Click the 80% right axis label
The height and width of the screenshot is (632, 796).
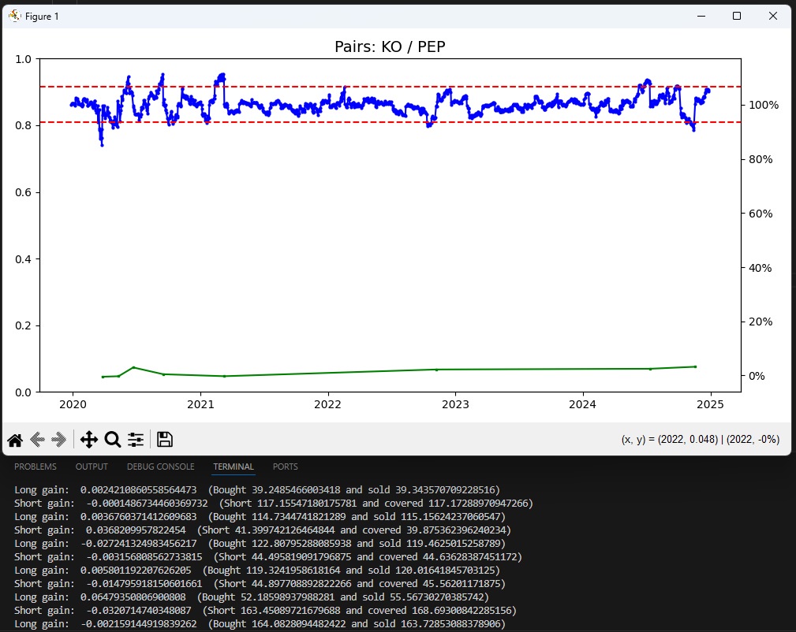tap(760, 159)
